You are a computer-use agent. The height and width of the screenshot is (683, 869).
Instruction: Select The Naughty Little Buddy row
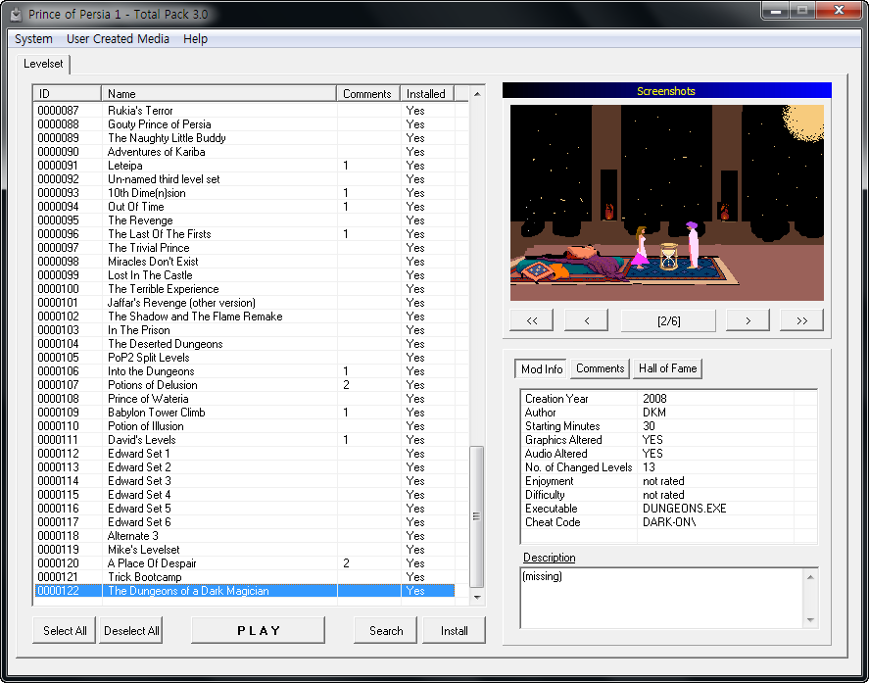point(244,138)
